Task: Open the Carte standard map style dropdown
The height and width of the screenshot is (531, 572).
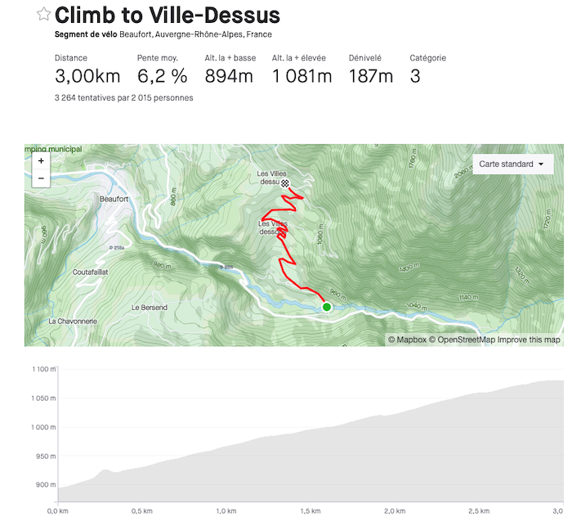Action: click(512, 164)
